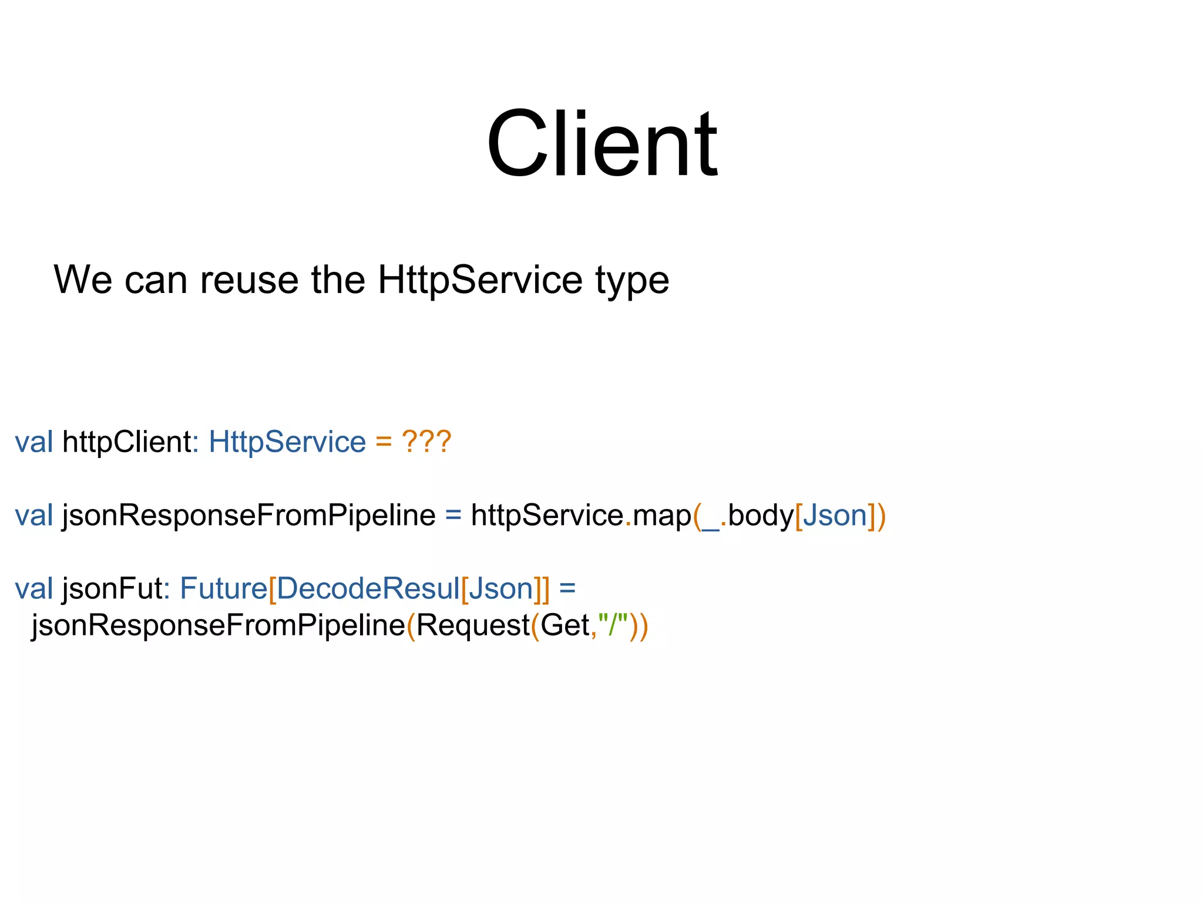The image size is (1203, 902).
Task: Click line "jsonResponseFromPipeline(Request(Get,"/"))"
Action: [x=340, y=626]
